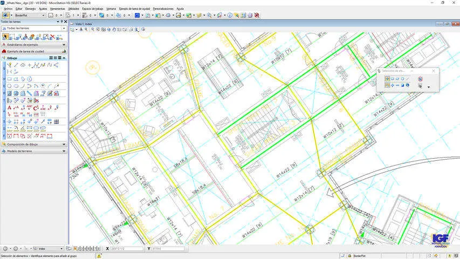460x259 pixels.
Task: Click the BorderPlot level in status bar
Action: tap(359, 256)
